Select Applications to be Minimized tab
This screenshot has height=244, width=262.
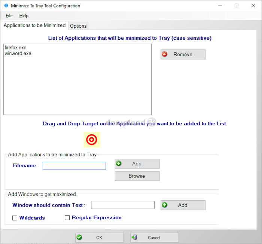[x=34, y=25]
